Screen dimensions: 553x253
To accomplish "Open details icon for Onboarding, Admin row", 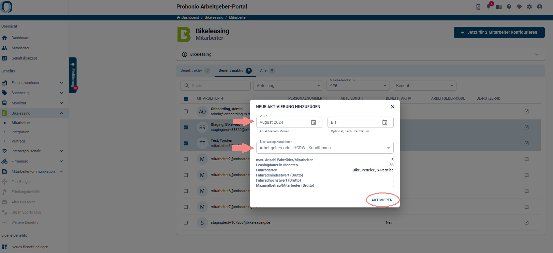I will pyautogui.click(x=526, y=112).
